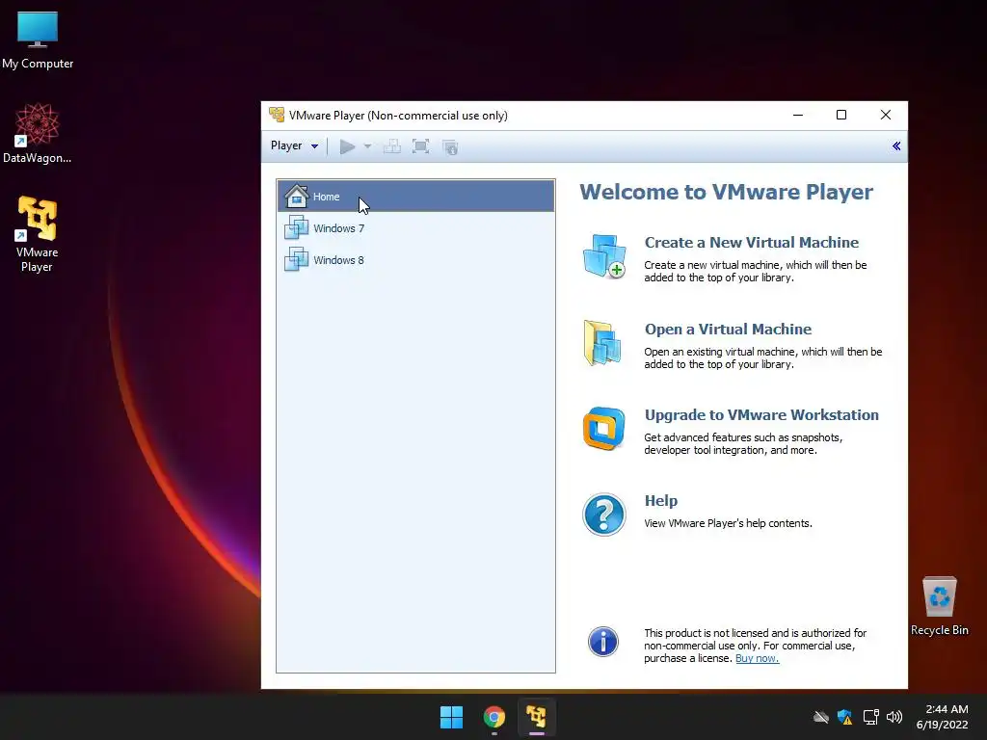Click the Windows 8 VM icon
The width and height of the screenshot is (987, 740).
297,258
